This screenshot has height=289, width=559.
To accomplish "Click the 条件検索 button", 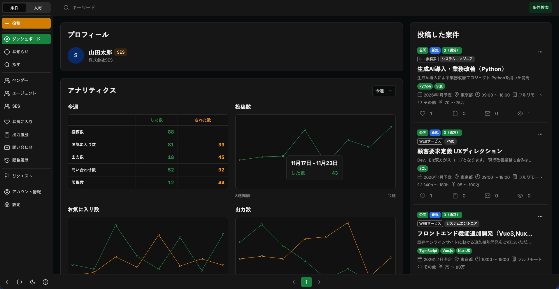I will tap(540, 8).
